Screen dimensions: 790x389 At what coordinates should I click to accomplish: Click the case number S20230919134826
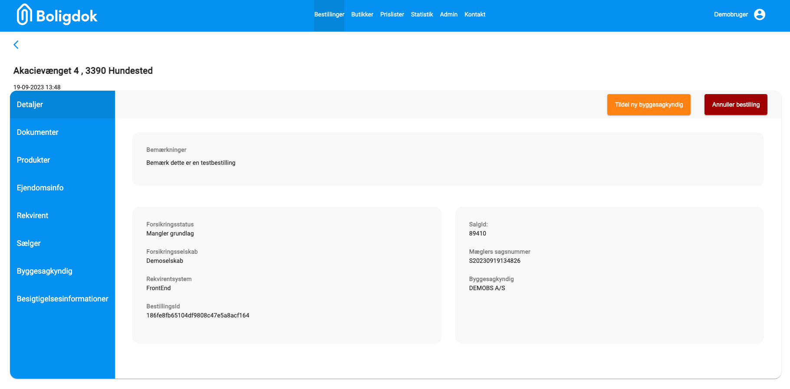coord(495,261)
